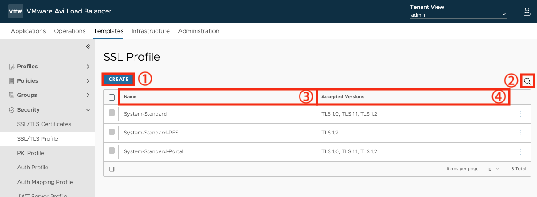This screenshot has width=537, height=197.
Task: Click the Security shield icon
Action: click(12, 110)
